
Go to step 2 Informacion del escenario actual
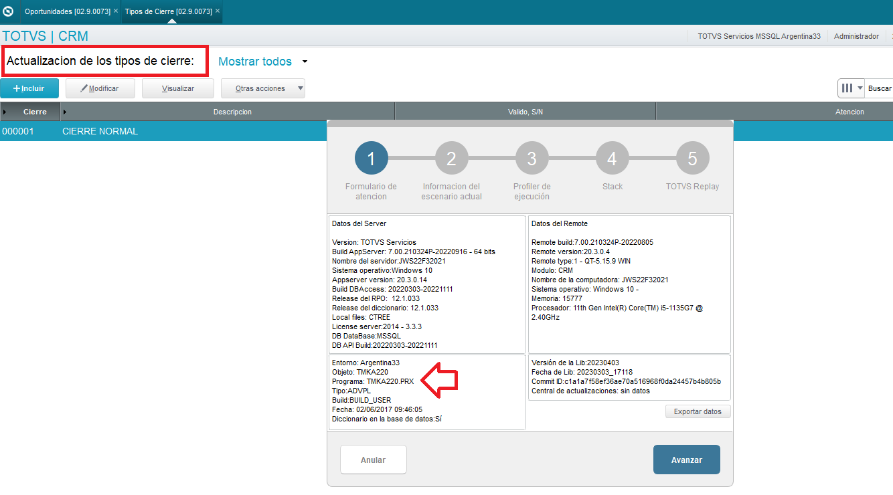pos(451,159)
